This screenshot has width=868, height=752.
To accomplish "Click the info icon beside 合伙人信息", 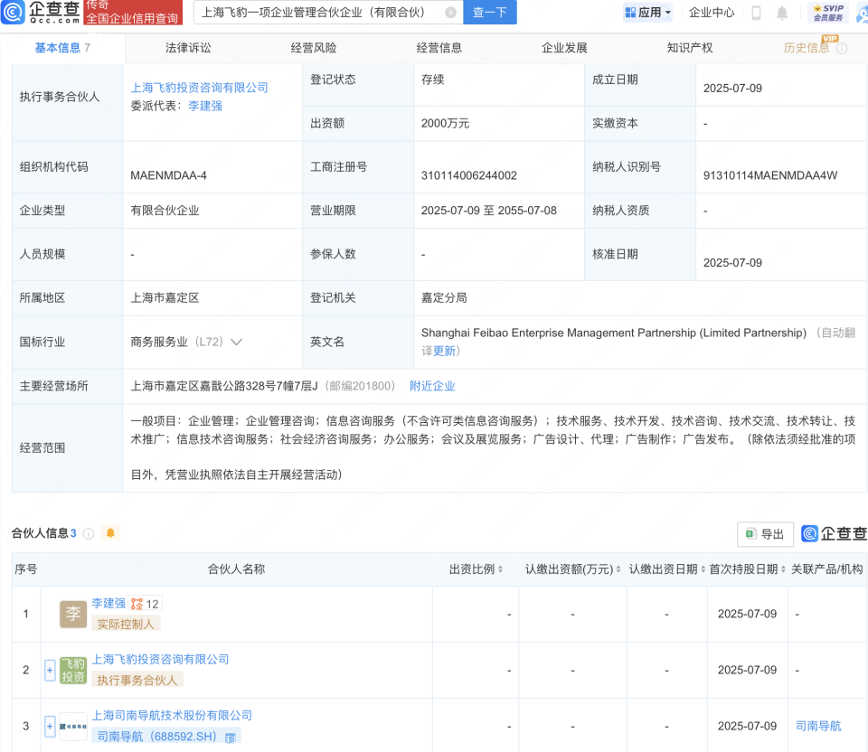I will [x=89, y=533].
